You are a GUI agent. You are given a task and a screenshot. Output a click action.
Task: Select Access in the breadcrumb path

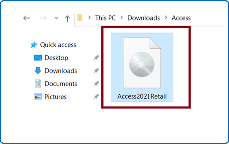(x=181, y=18)
